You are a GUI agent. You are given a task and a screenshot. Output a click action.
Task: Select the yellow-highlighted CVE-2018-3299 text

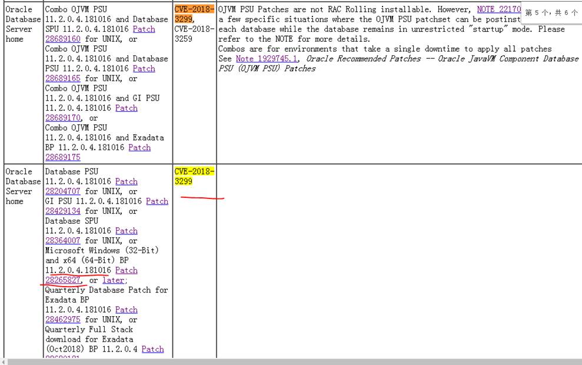[x=194, y=177]
